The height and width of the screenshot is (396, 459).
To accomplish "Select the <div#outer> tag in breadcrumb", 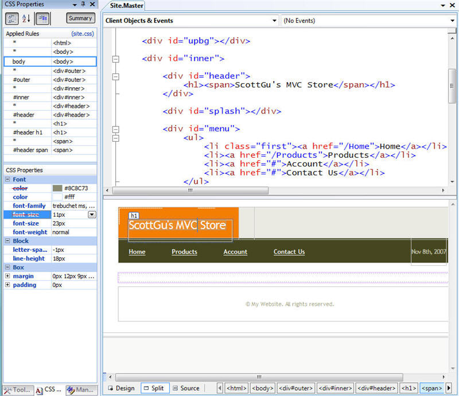I will 295,389.
